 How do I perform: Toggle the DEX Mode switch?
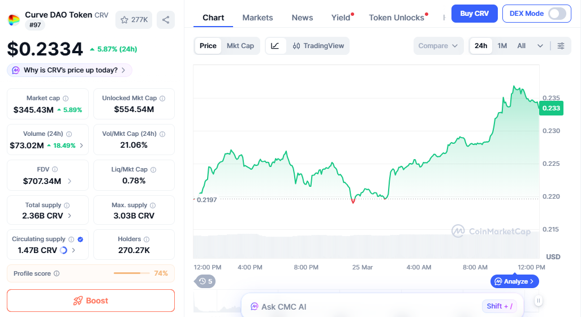(x=557, y=14)
